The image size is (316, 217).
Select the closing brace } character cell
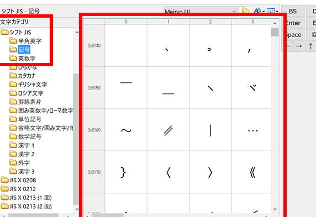click(126, 172)
